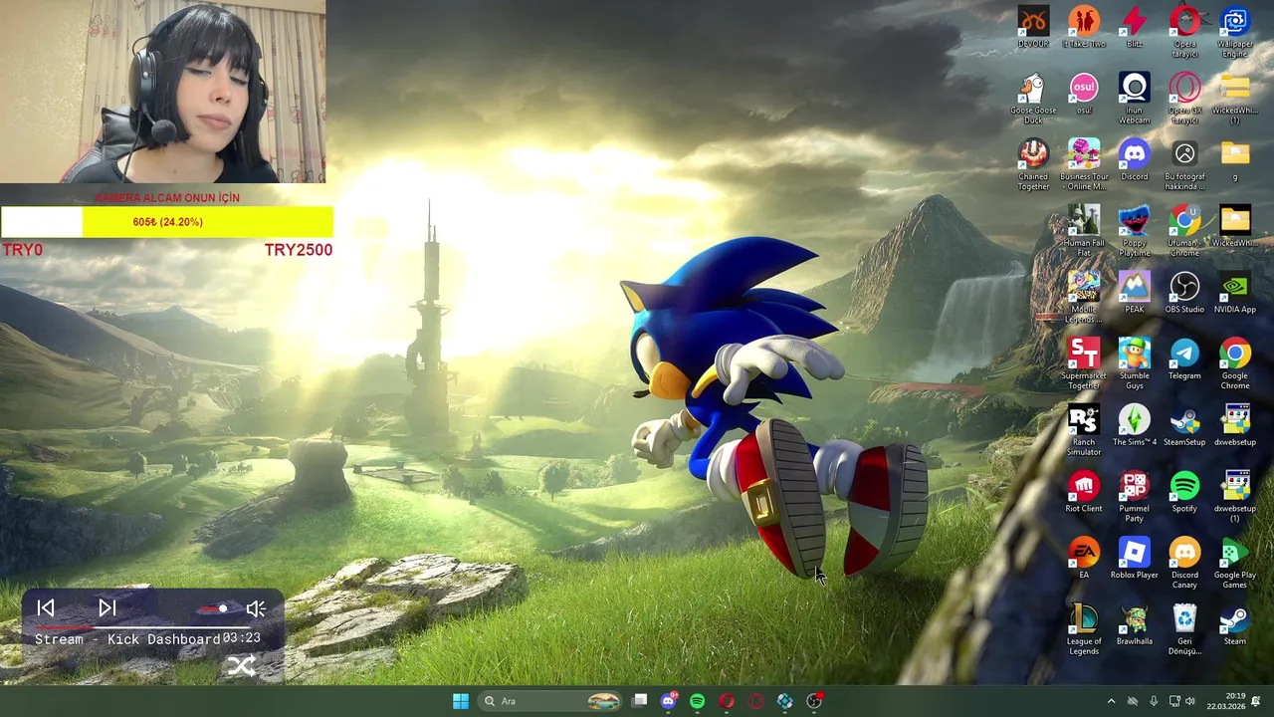This screenshot has height=717, width=1274.
Task: Open the Steam desktop shortcut
Action: click(1234, 624)
